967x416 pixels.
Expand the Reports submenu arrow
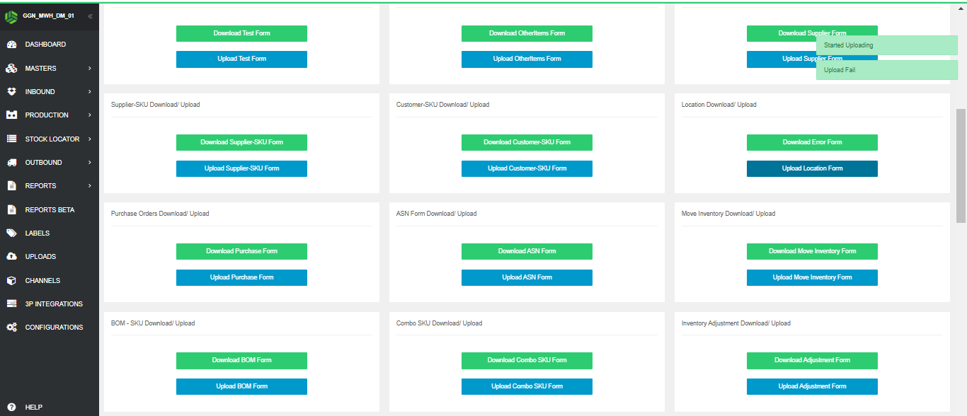click(90, 186)
